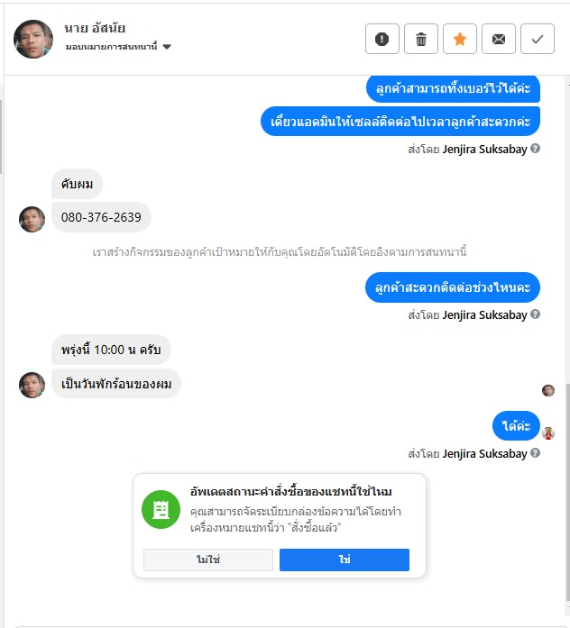Click the header profile photo of นาย อัสนัย
Image resolution: width=570 pixels, height=628 pixels.
pos(33,39)
